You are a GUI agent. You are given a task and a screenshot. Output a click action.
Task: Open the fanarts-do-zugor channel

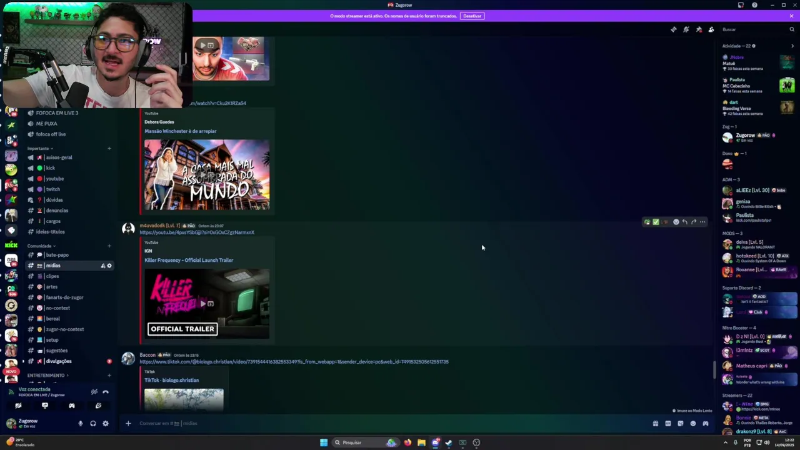point(69,297)
